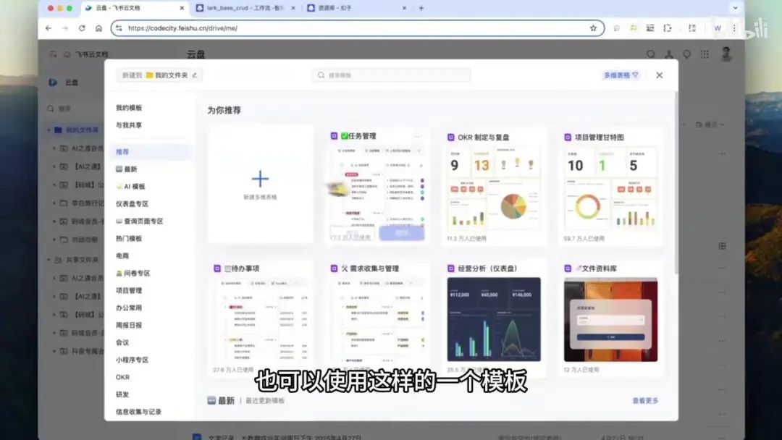Collapse 我的文件夹 in background sidebar
Image resolution: width=782 pixels, height=440 pixels.
point(49,130)
